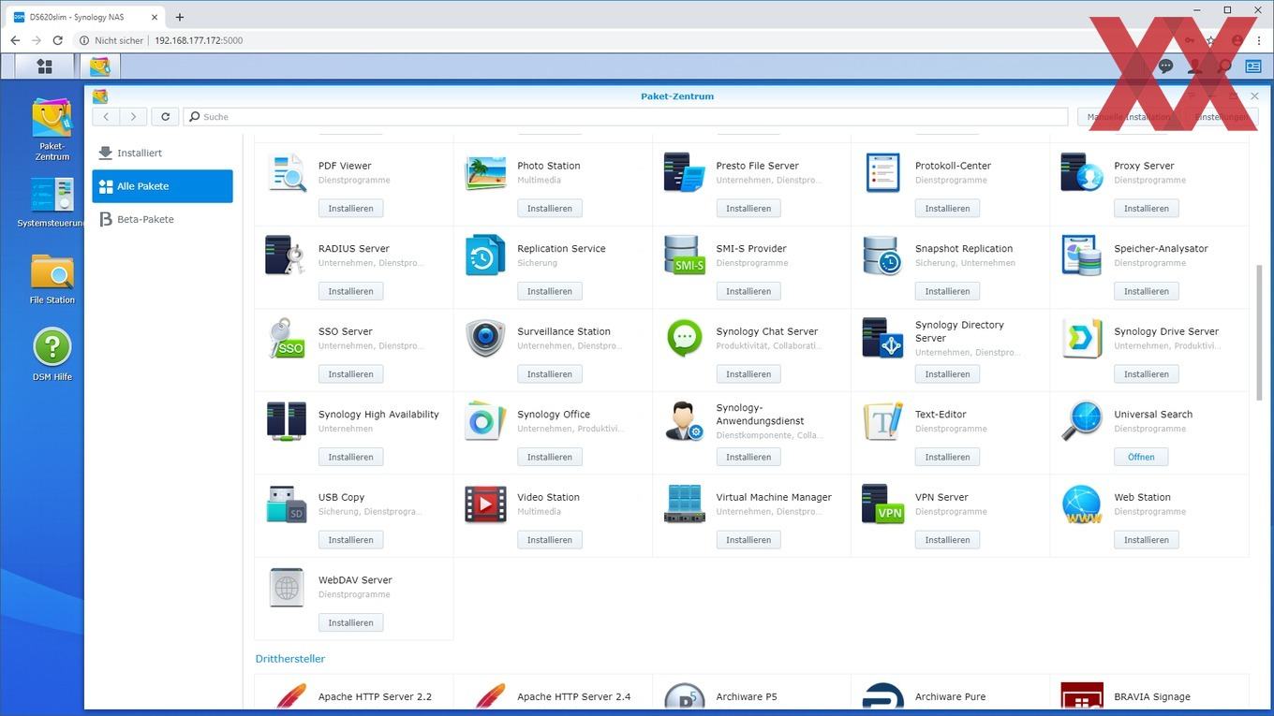Click the Paket-Zentrum taskbar tab icon
The height and width of the screenshot is (716, 1274).
100,66
